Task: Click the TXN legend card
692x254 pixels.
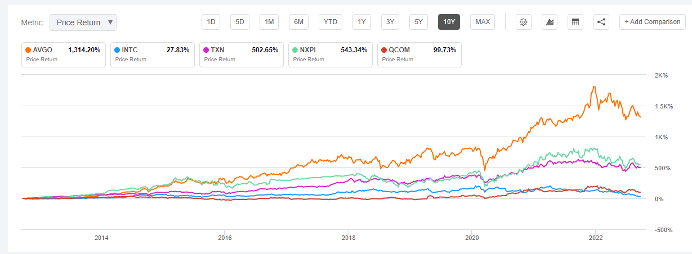Action: pos(241,55)
